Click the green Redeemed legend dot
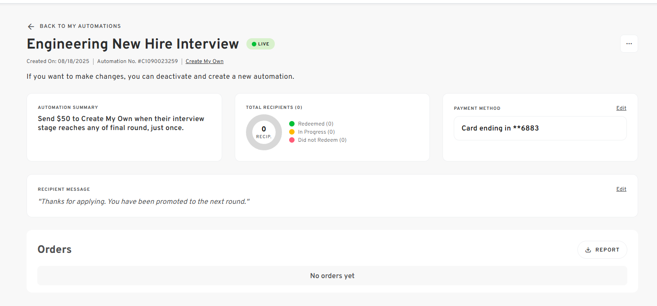The height and width of the screenshot is (306, 657). tap(292, 124)
